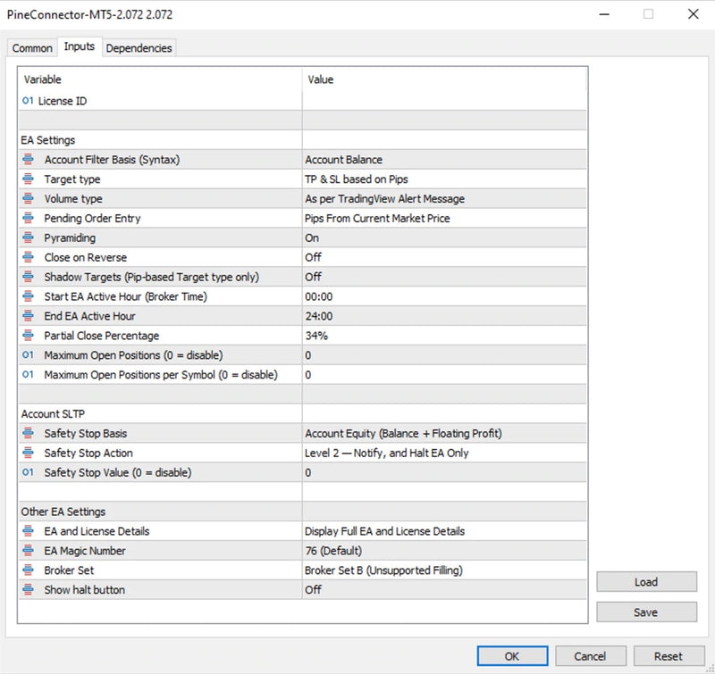
Task: Click the OK button to confirm
Action: click(x=512, y=656)
